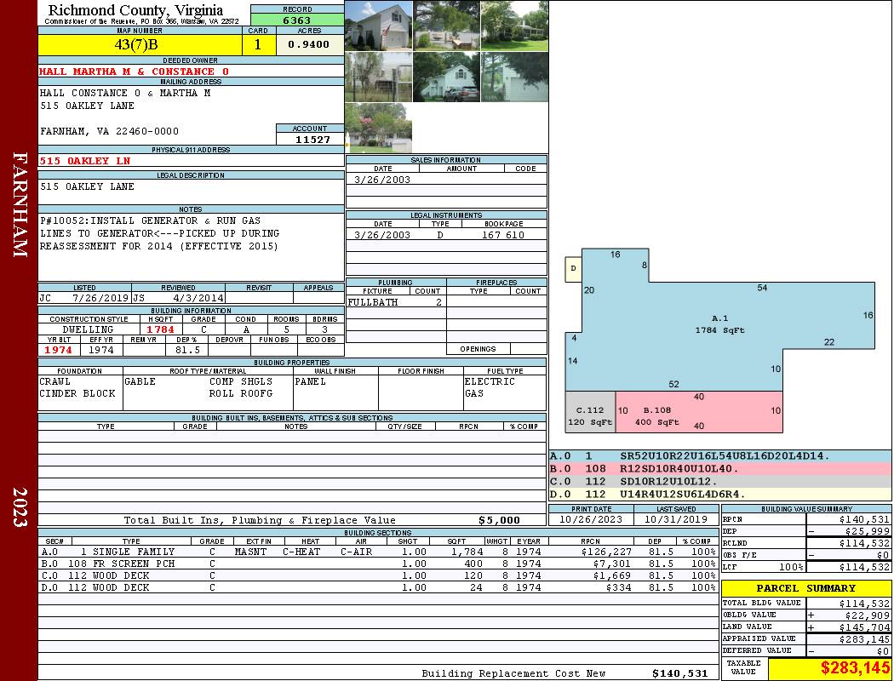The height and width of the screenshot is (681, 894).
Task: Click deeded owner HALL MARTHA M & CONSTANCE O
Action: (134, 72)
